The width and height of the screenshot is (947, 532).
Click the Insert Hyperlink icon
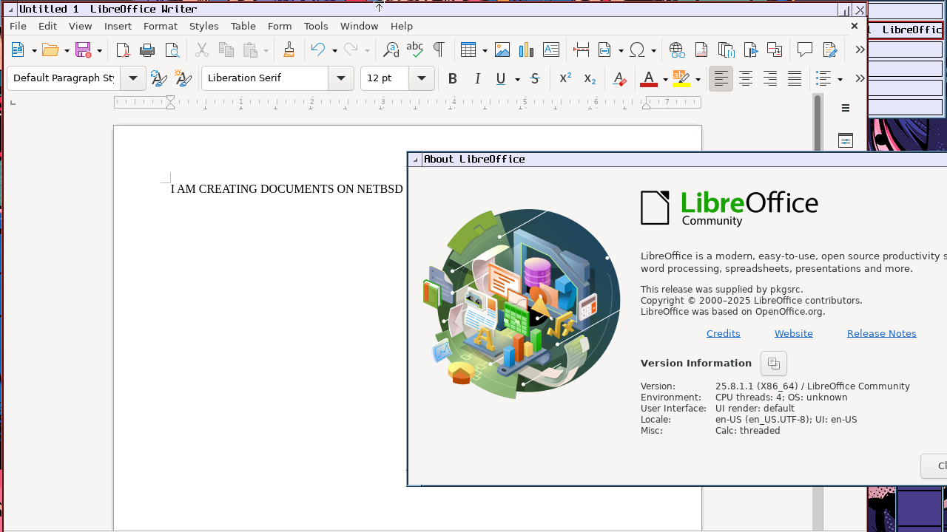pos(676,50)
